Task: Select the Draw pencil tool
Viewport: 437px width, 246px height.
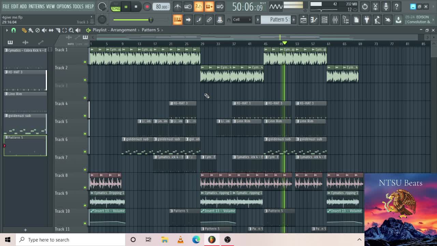Action: [24, 30]
